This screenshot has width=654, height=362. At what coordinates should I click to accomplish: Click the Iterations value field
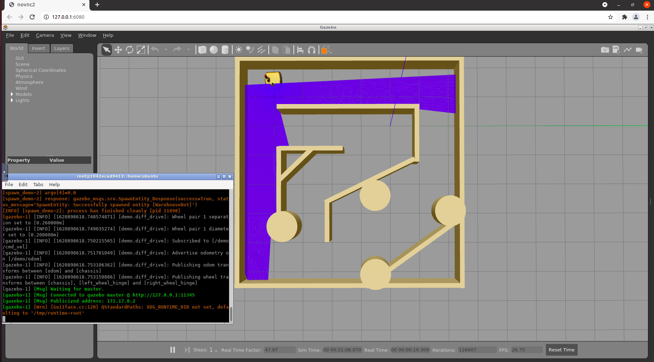point(477,350)
